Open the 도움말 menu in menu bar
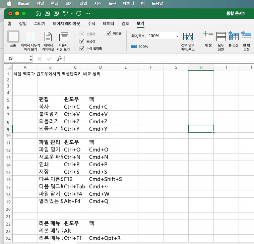Image resolution: width=254 pixels, height=244 pixels. [157, 4]
